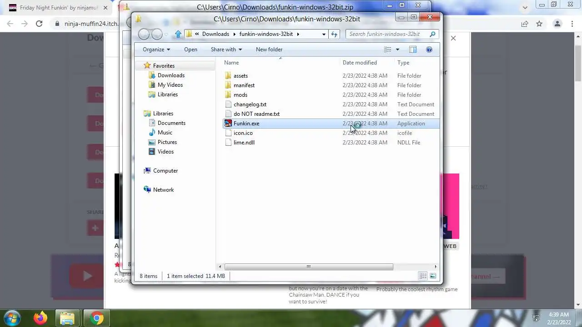The height and width of the screenshot is (327, 582).
Task: Click the Up folder arrow icon
Action: point(178,34)
